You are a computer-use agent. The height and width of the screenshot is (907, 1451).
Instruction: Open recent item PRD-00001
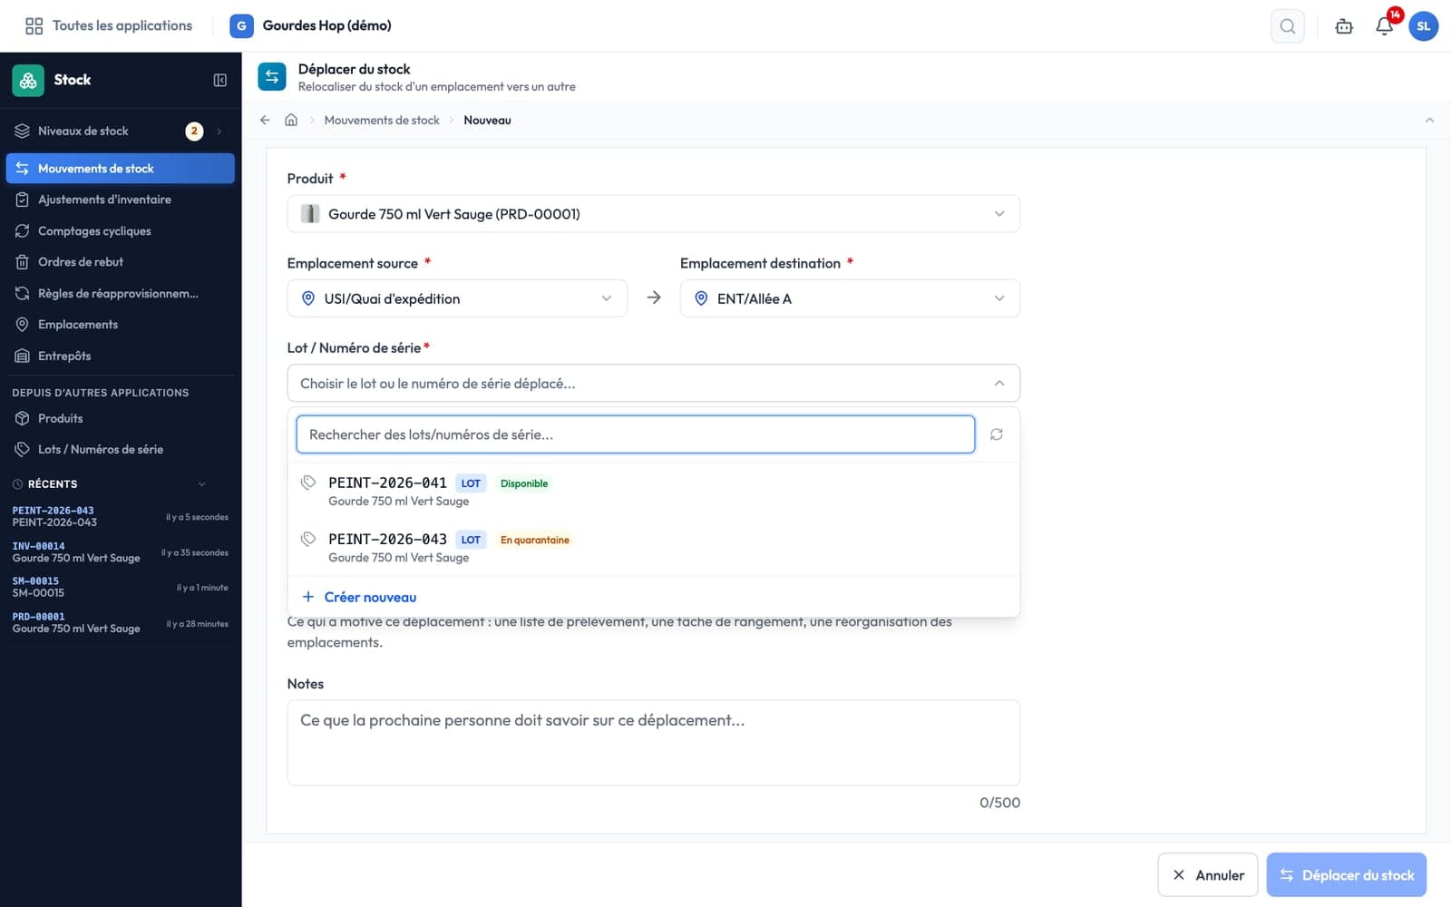pyautogui.click(x=120, y=623)
